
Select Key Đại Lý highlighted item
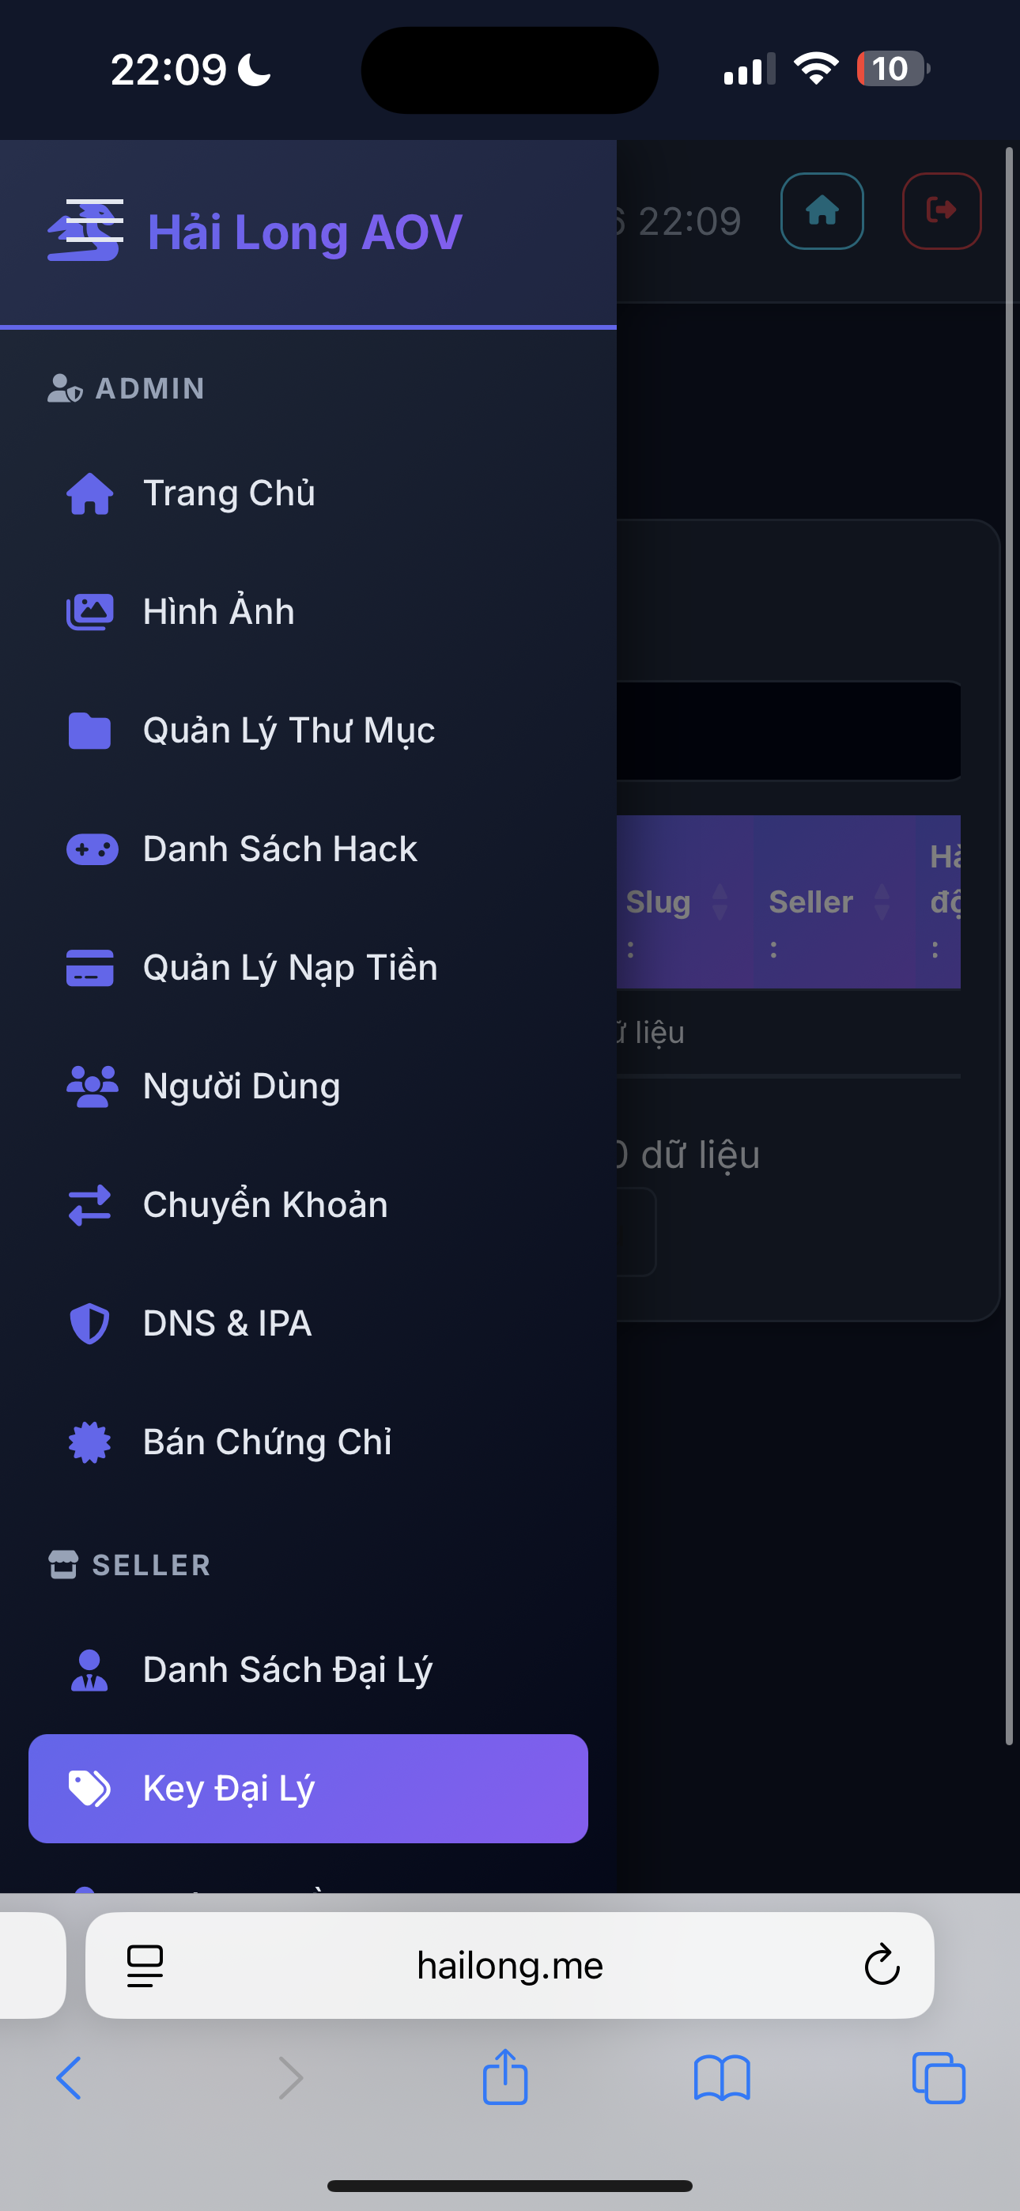pyautogui.click(x=308, y=1788)
